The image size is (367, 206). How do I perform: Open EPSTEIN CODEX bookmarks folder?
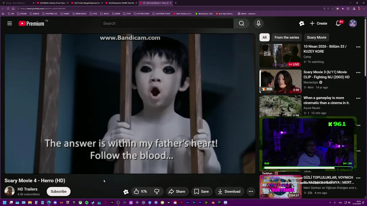click(142, 13)
